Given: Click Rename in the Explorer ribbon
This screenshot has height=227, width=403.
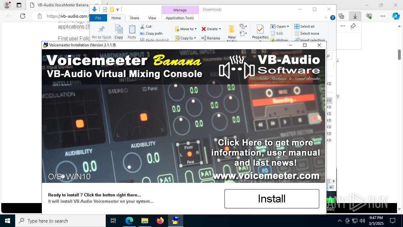Looking at the screenshot, I should tap(211, 38).
